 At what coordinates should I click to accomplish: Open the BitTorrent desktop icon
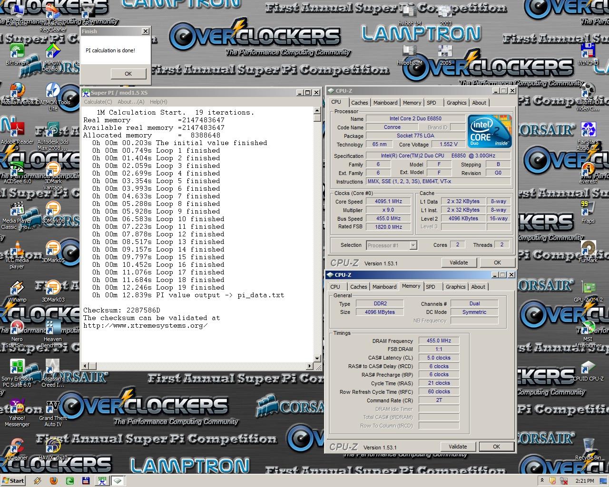pos(17,52)
